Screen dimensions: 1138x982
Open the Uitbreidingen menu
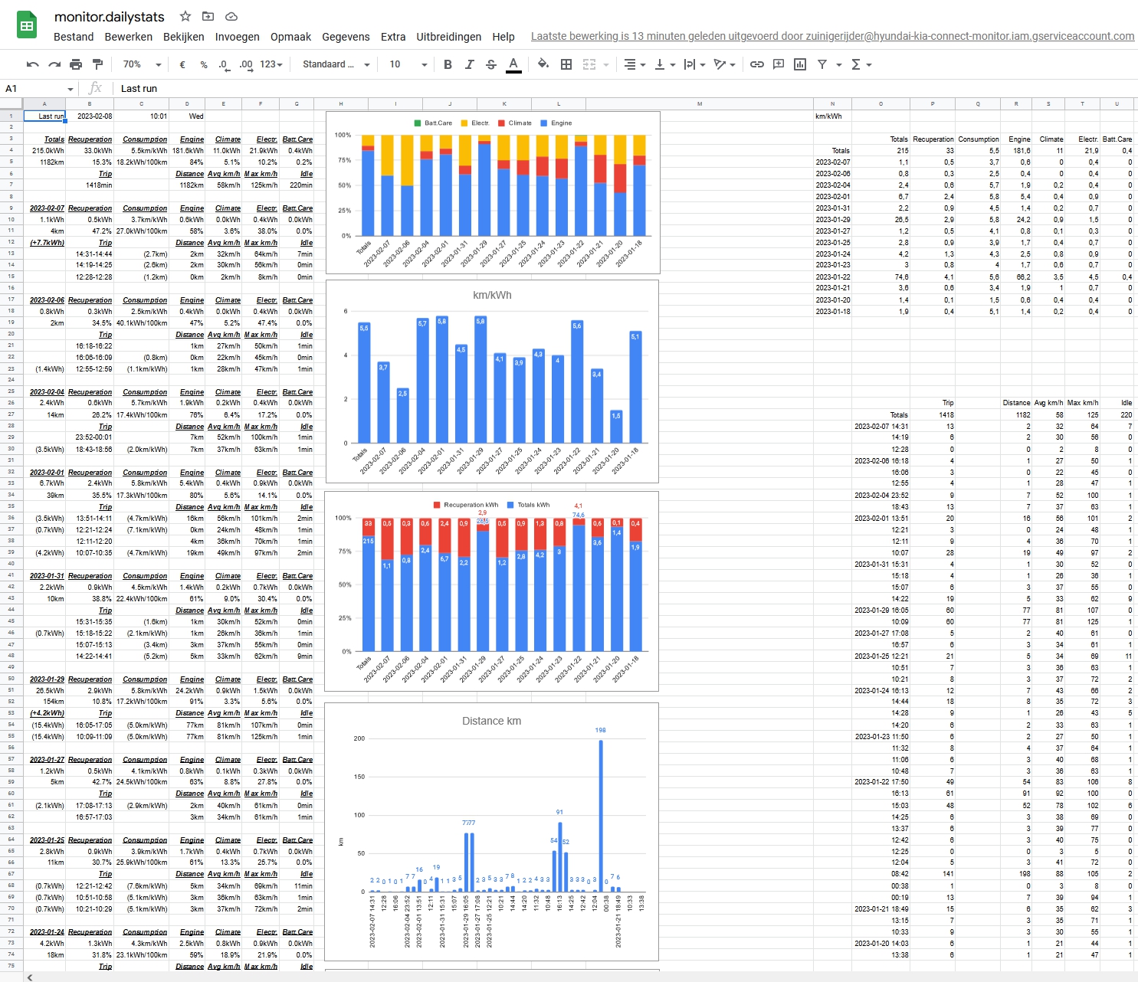[x=449, y=37]
